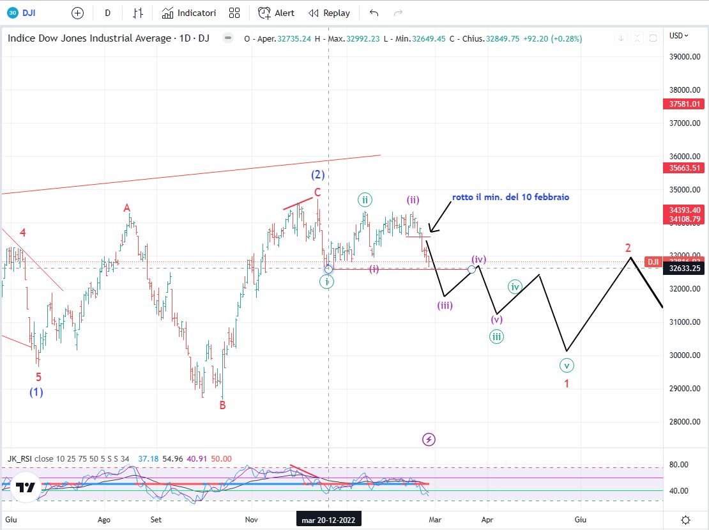
Task: Select the purple (v) wave label
Action: coord(497,319)
